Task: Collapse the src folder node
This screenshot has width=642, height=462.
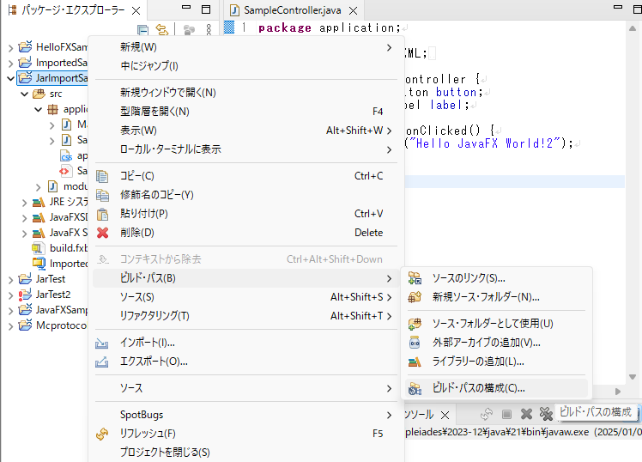Action: (25, 94)
